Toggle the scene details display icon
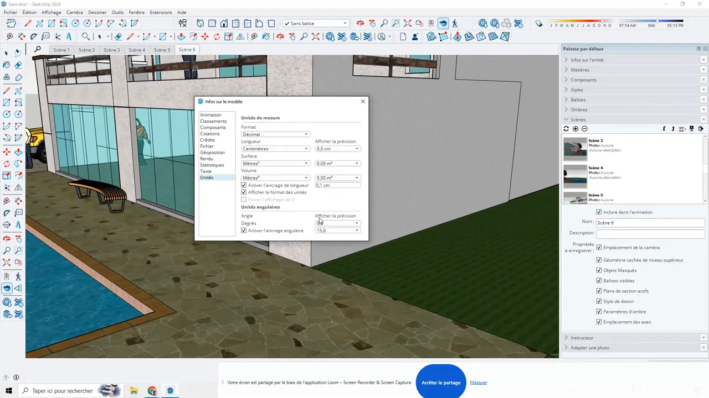The width and height of the screenshot is (709, 398). [692, 129]
